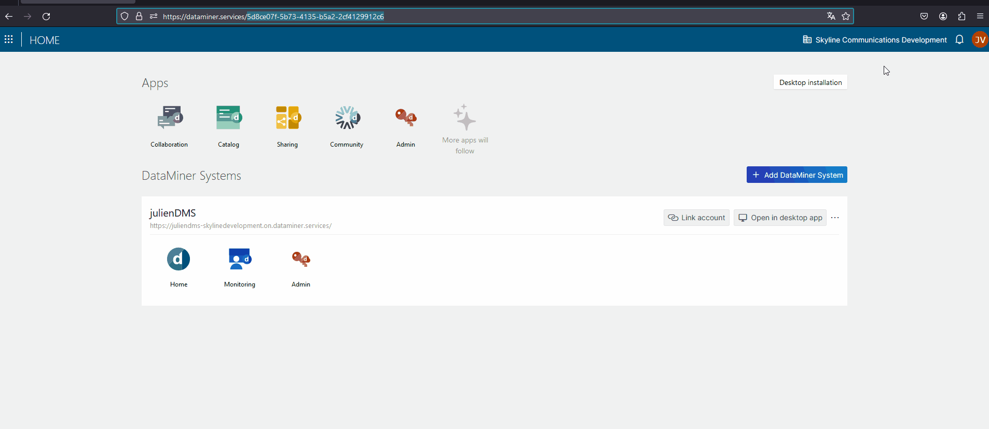
Task: Open julienDMS more options ellipsis
Action: (x=835, y=218)
